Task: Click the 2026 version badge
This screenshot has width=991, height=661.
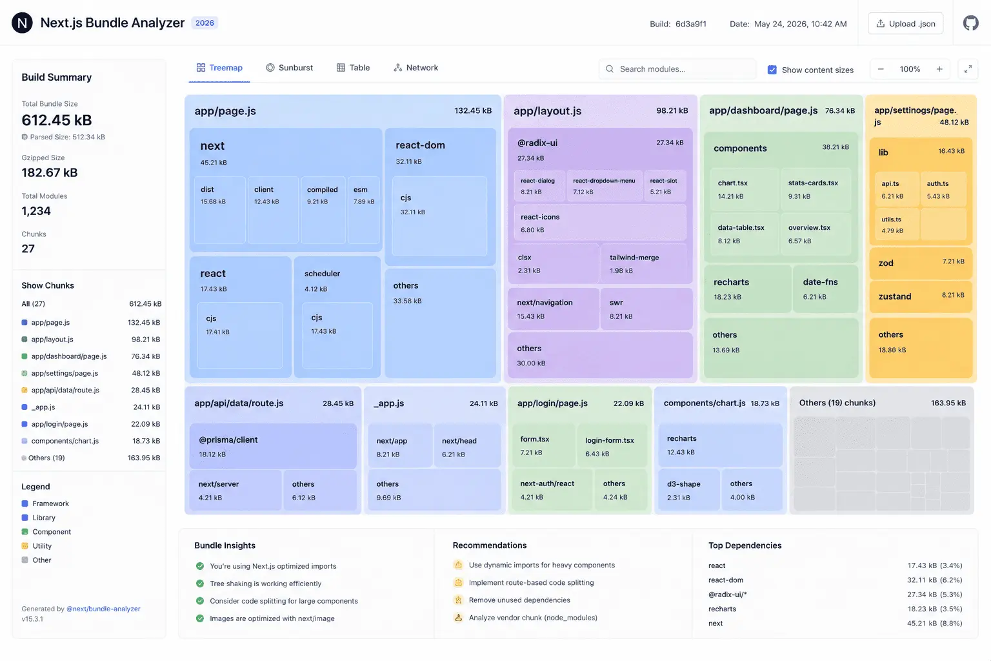Action: pos(205,23)
